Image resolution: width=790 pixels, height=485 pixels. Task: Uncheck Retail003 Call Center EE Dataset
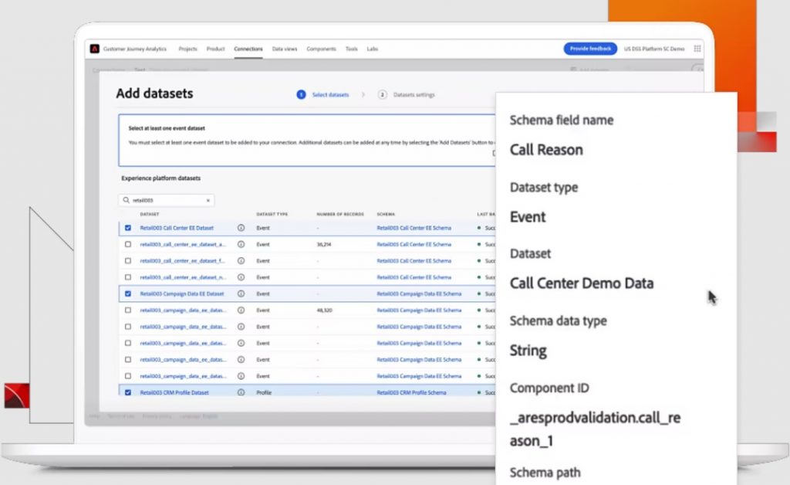pyautogui.click(x=128, y=228)
